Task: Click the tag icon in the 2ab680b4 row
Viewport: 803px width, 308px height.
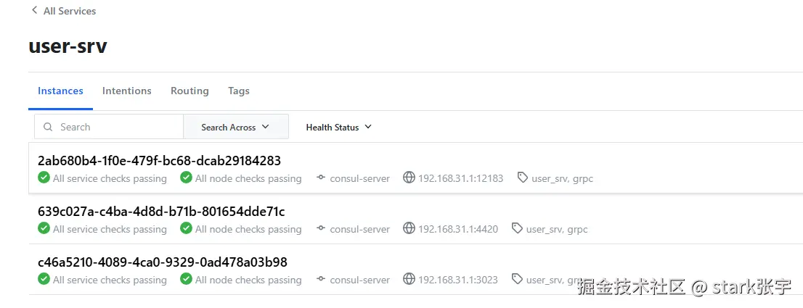Action: tap(522, 178)
